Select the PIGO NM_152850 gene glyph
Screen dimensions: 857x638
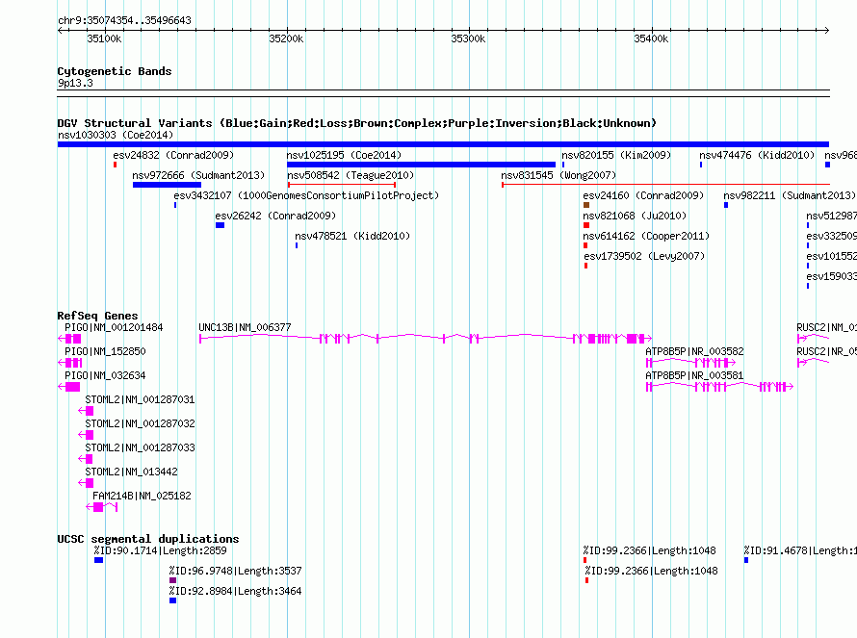(x=70, y=363)
